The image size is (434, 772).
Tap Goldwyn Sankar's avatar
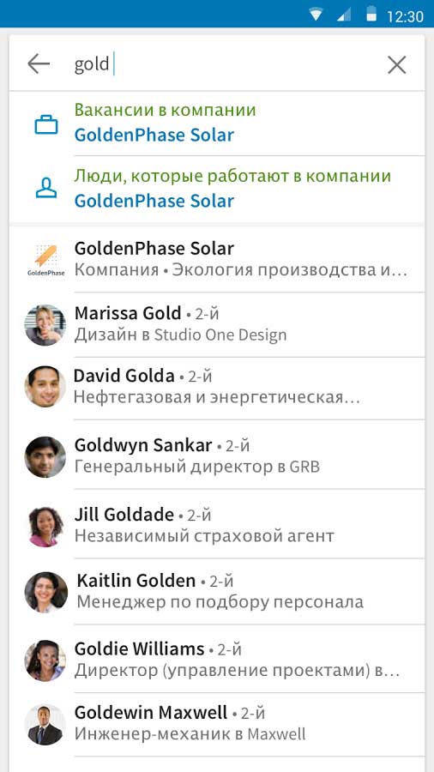pyautogui.click(x=45, y=457)
